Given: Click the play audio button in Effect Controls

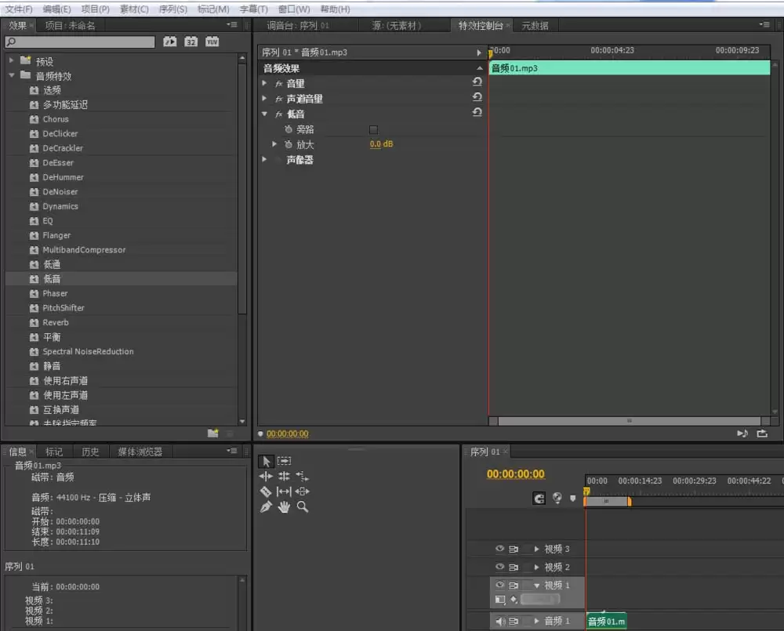Looking at the screenshot, I should [742, 433].
